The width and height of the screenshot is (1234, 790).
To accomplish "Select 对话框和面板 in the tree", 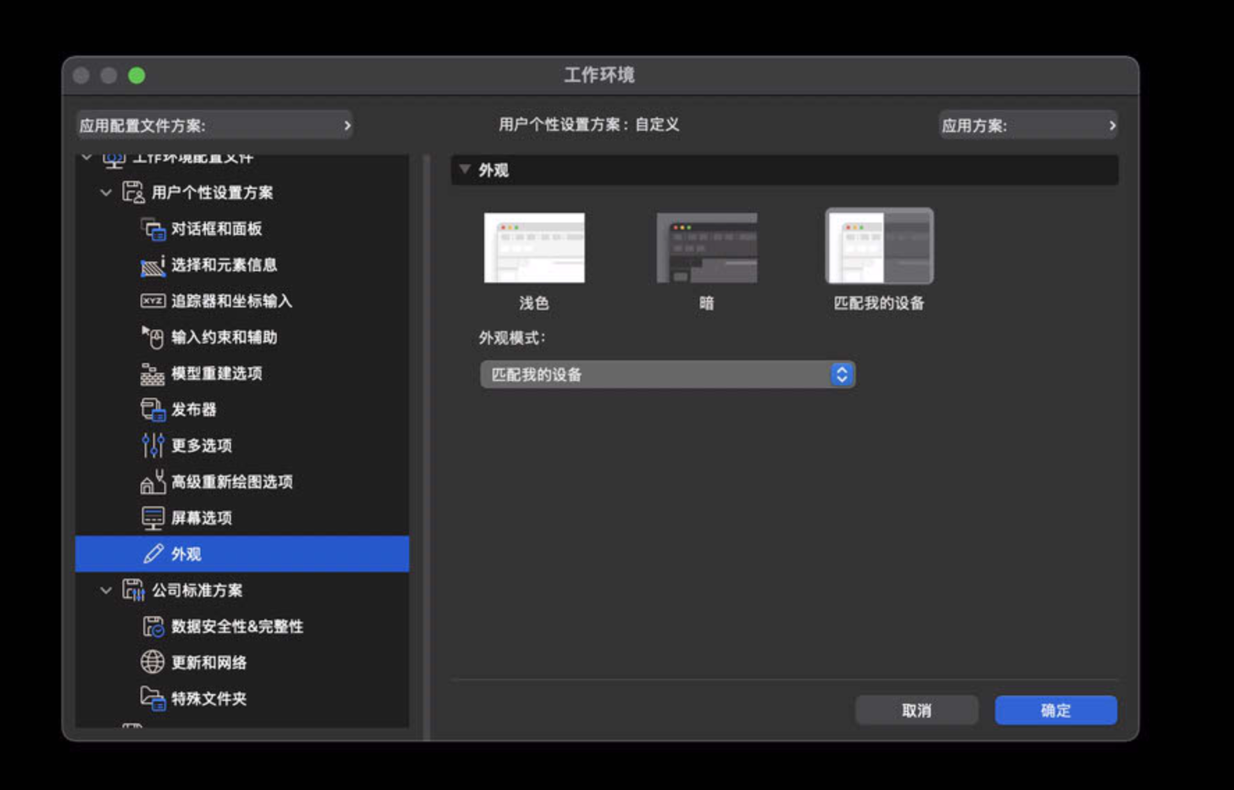I will tap(242, 229).
